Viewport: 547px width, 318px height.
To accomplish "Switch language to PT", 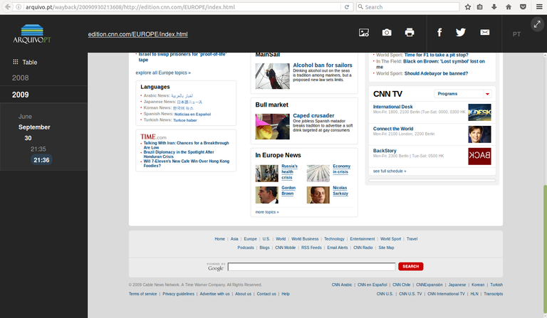I will (516, 34).
